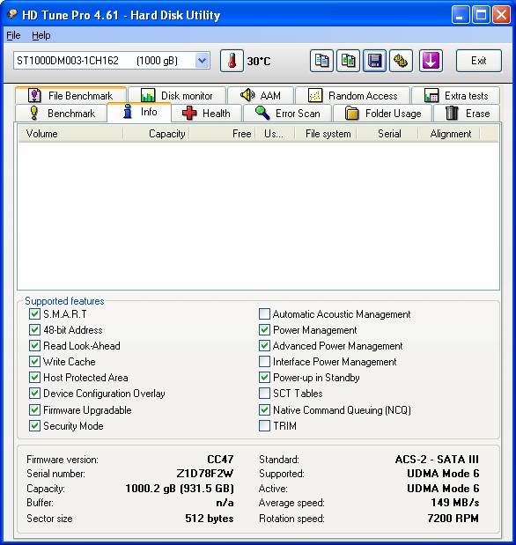Toggle the Native Command Queuing (NCQ) checkbox
The image size is (516, 545).
pyautogui.click(x=264, y=409)
